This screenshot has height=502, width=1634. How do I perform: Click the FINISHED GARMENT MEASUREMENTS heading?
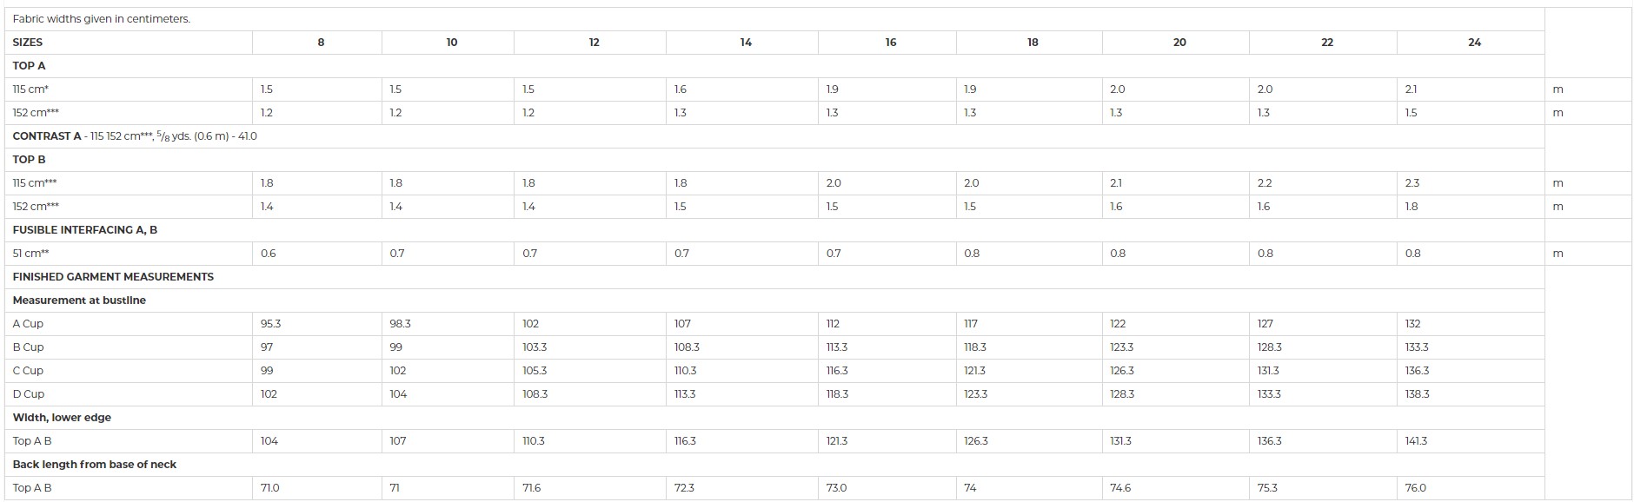click(x=113, y=277)
